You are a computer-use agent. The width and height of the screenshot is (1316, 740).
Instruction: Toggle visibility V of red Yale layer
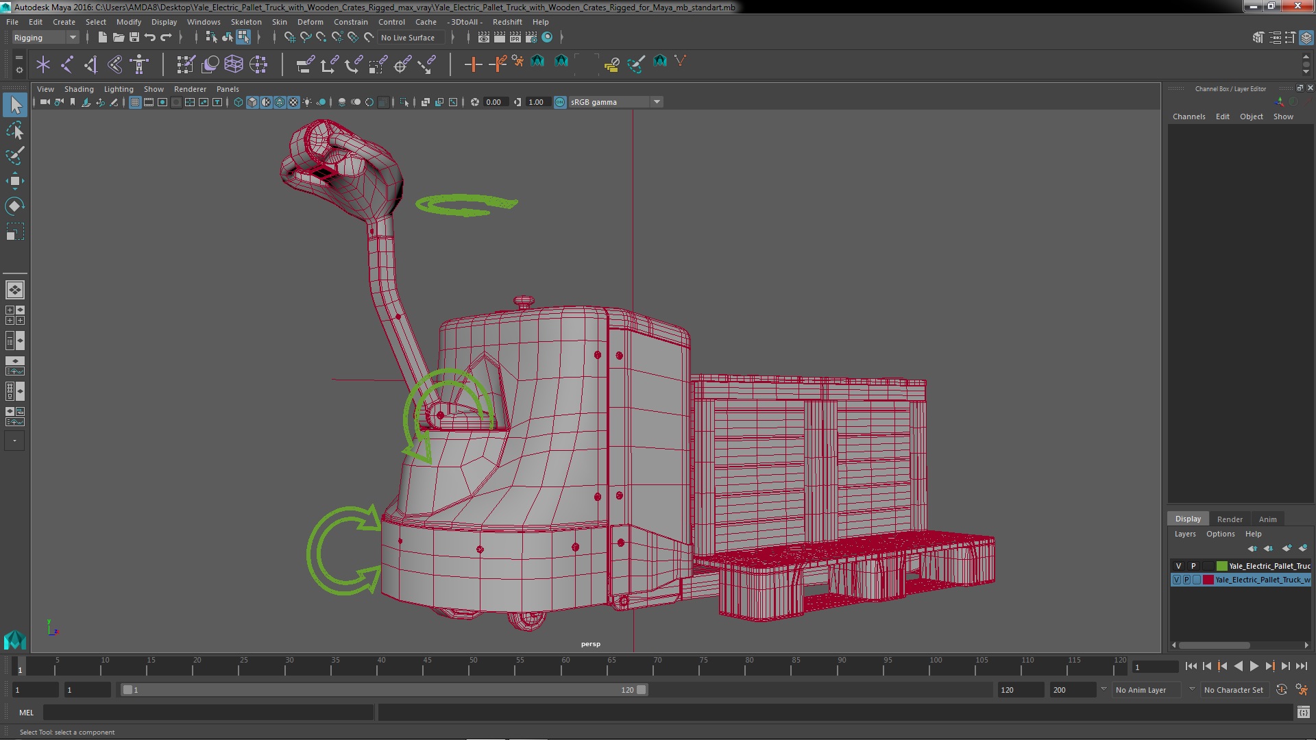(x=1177, y=580)
